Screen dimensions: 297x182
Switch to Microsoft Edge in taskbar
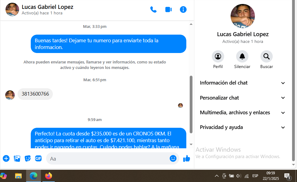click(34, 176)
